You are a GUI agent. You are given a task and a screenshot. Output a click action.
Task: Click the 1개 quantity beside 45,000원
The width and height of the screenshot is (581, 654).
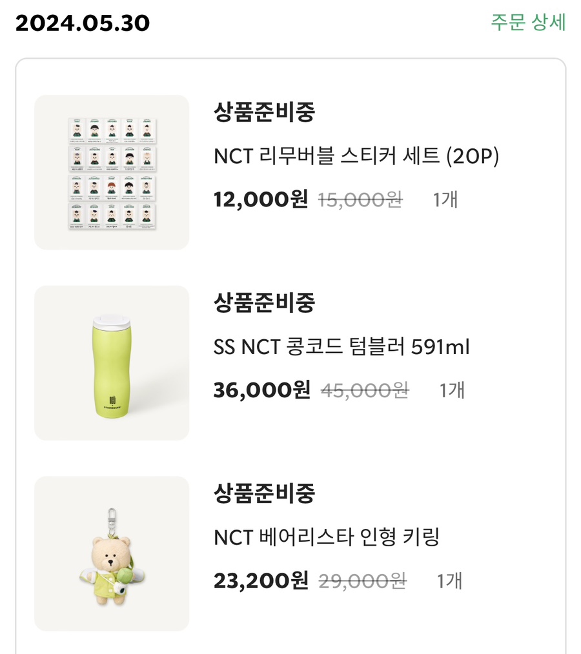[x=452, y=390]
